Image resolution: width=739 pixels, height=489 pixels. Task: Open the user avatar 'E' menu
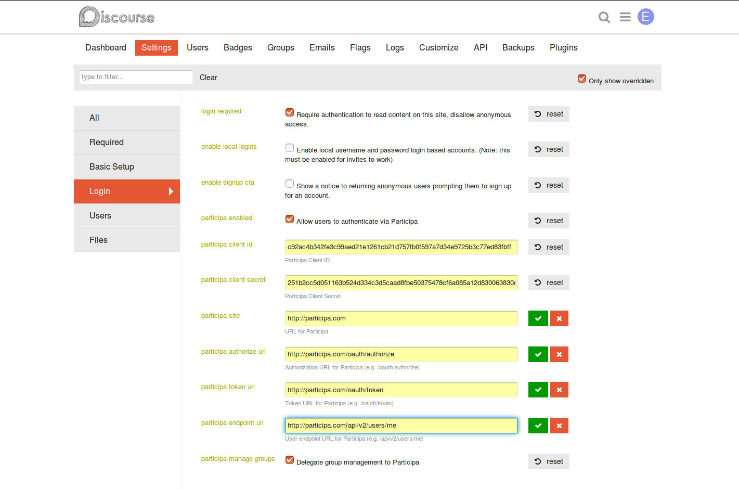pos(645,17)
